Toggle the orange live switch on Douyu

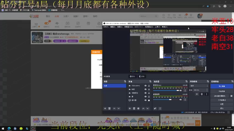(47, 23)
